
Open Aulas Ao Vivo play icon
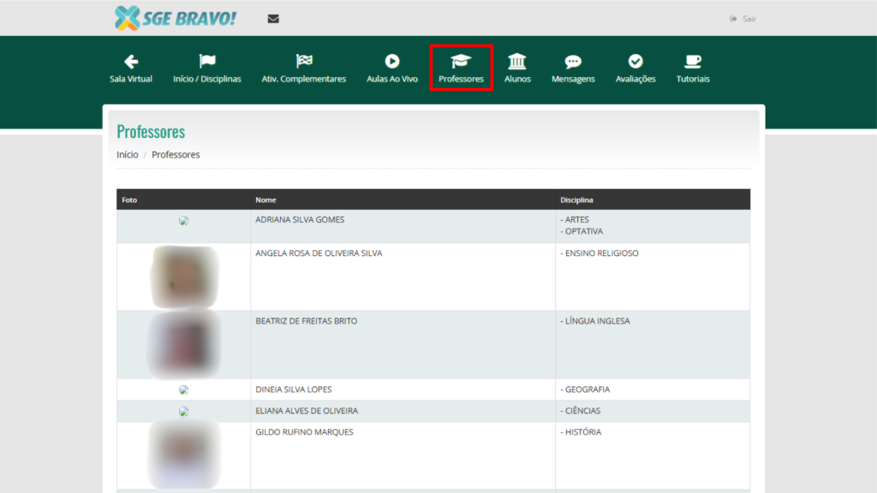pos(392,62)
